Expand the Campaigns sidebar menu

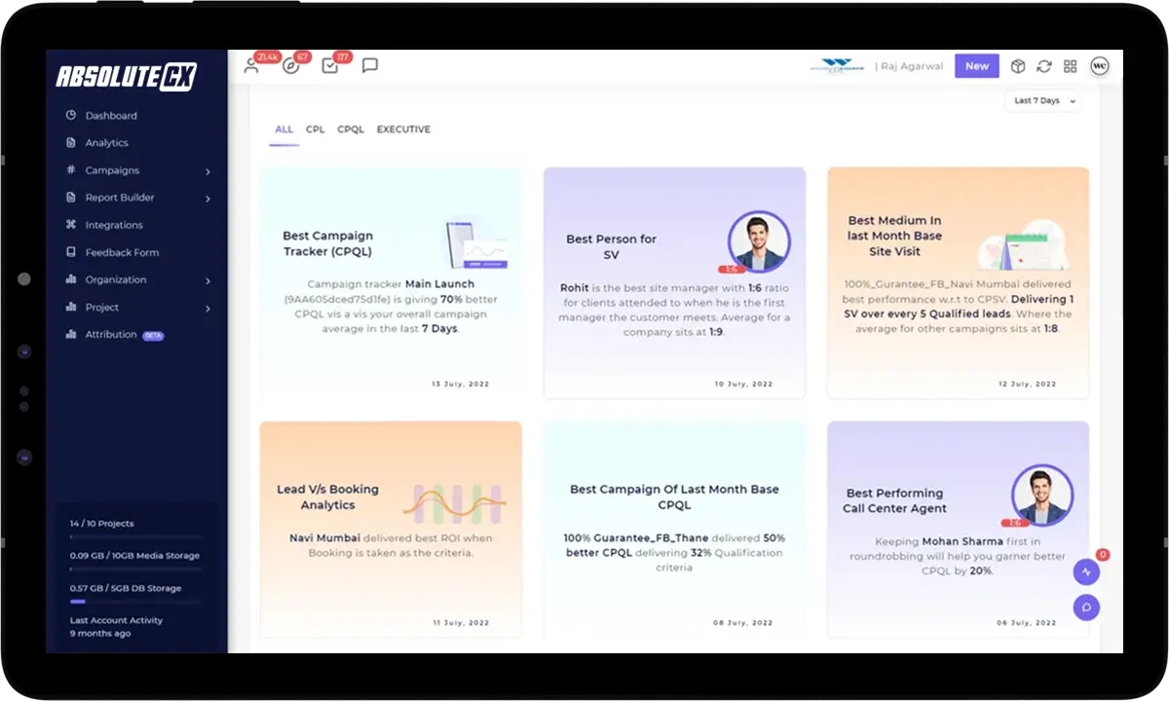138,170
